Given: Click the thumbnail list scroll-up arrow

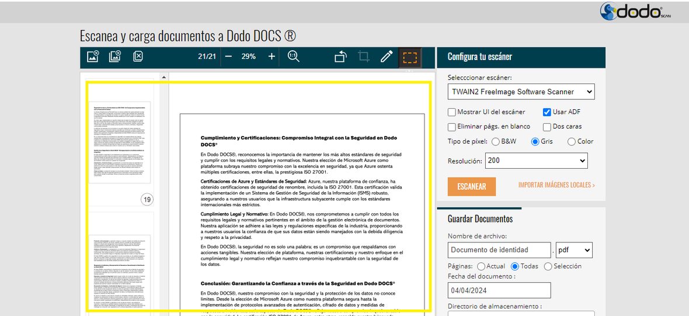Looking at the screenshot, I should click(x=164, y=77).
